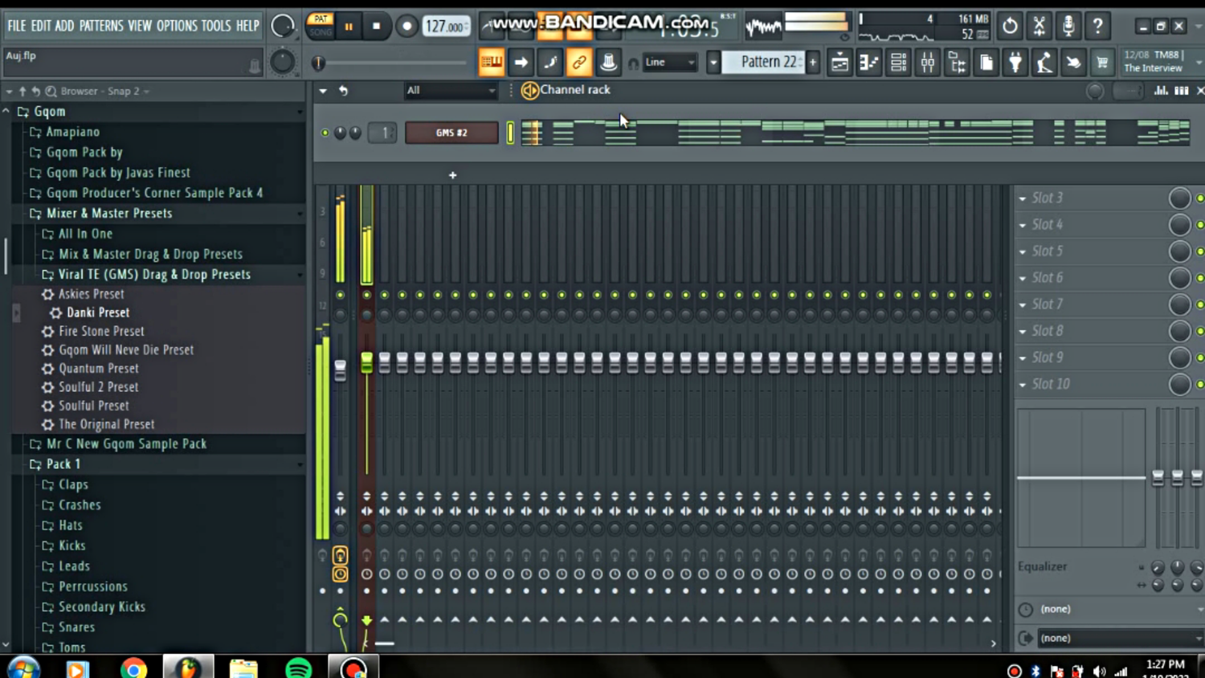Open the Mixer window
The width and height of the screenshot is (1205, 678).
click(927, 62)
